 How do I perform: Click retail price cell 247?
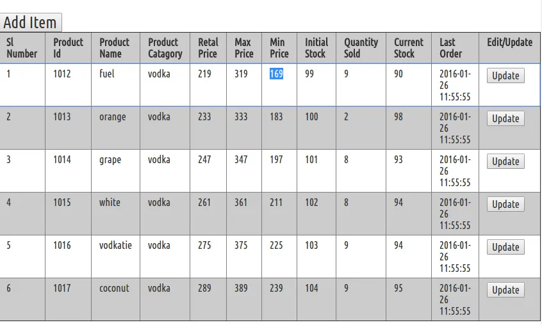click(x=204, y=159)
